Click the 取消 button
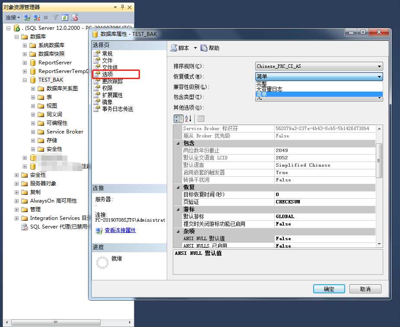Image resolution: width=400 pixels, height=327 pixels. 365,289
